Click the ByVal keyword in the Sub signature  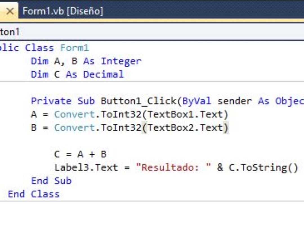click(x=197, y=101)
